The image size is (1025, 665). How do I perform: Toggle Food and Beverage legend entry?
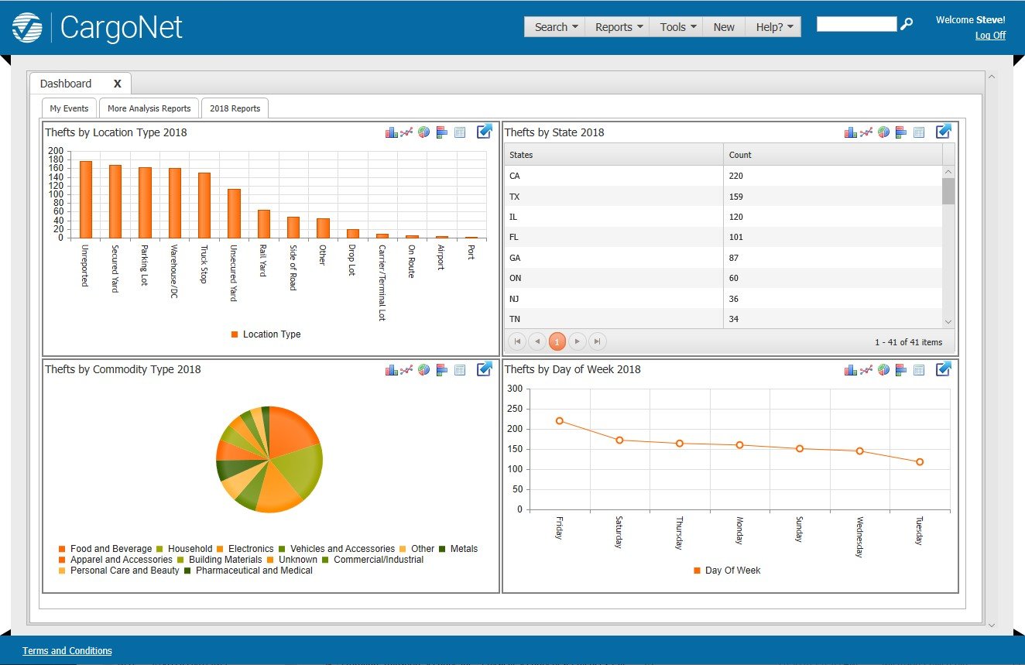[x=105, y=549]
